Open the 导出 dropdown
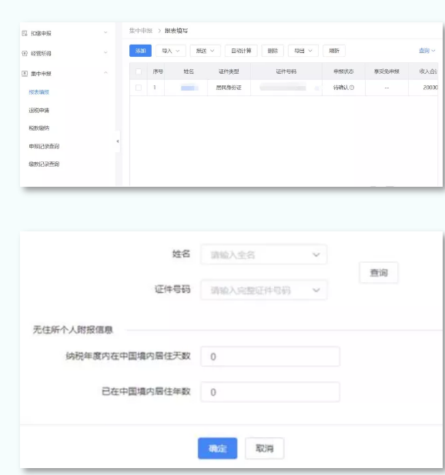445x475 pixels. tap(303, 51)
